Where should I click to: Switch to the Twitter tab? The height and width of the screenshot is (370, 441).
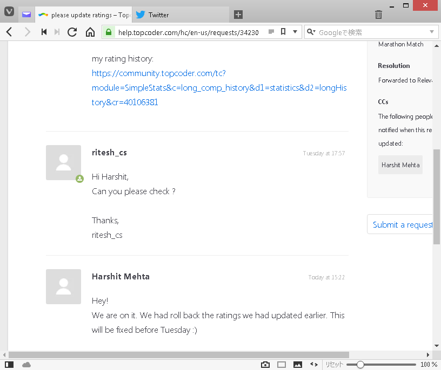pos(180,15)
